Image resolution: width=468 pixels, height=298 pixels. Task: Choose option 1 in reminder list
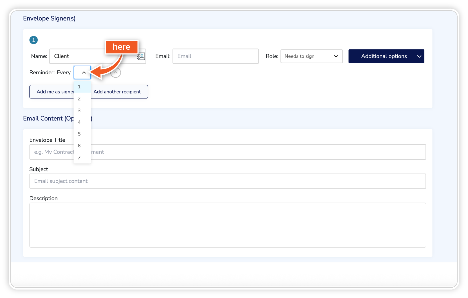pyautogui.click(x=82, y=87)
